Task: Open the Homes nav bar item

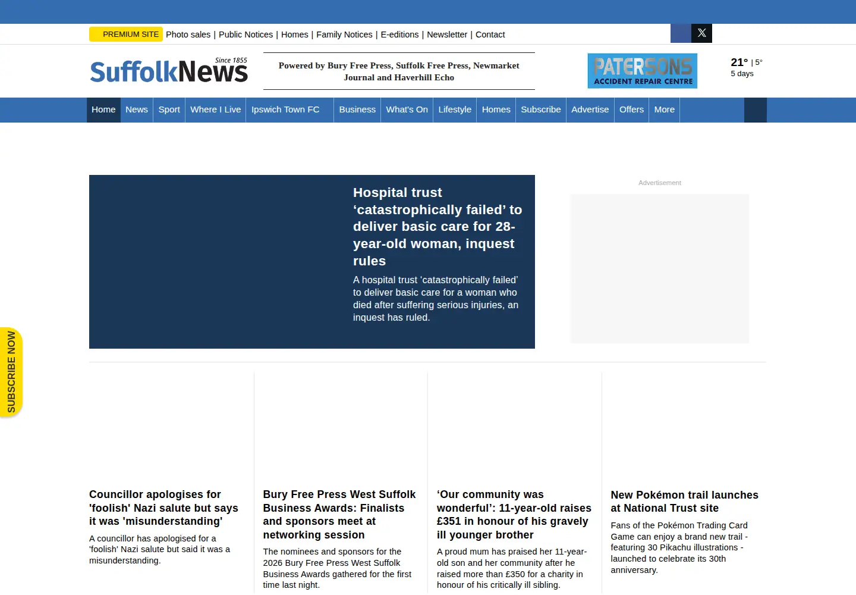Action: (496, 110)
